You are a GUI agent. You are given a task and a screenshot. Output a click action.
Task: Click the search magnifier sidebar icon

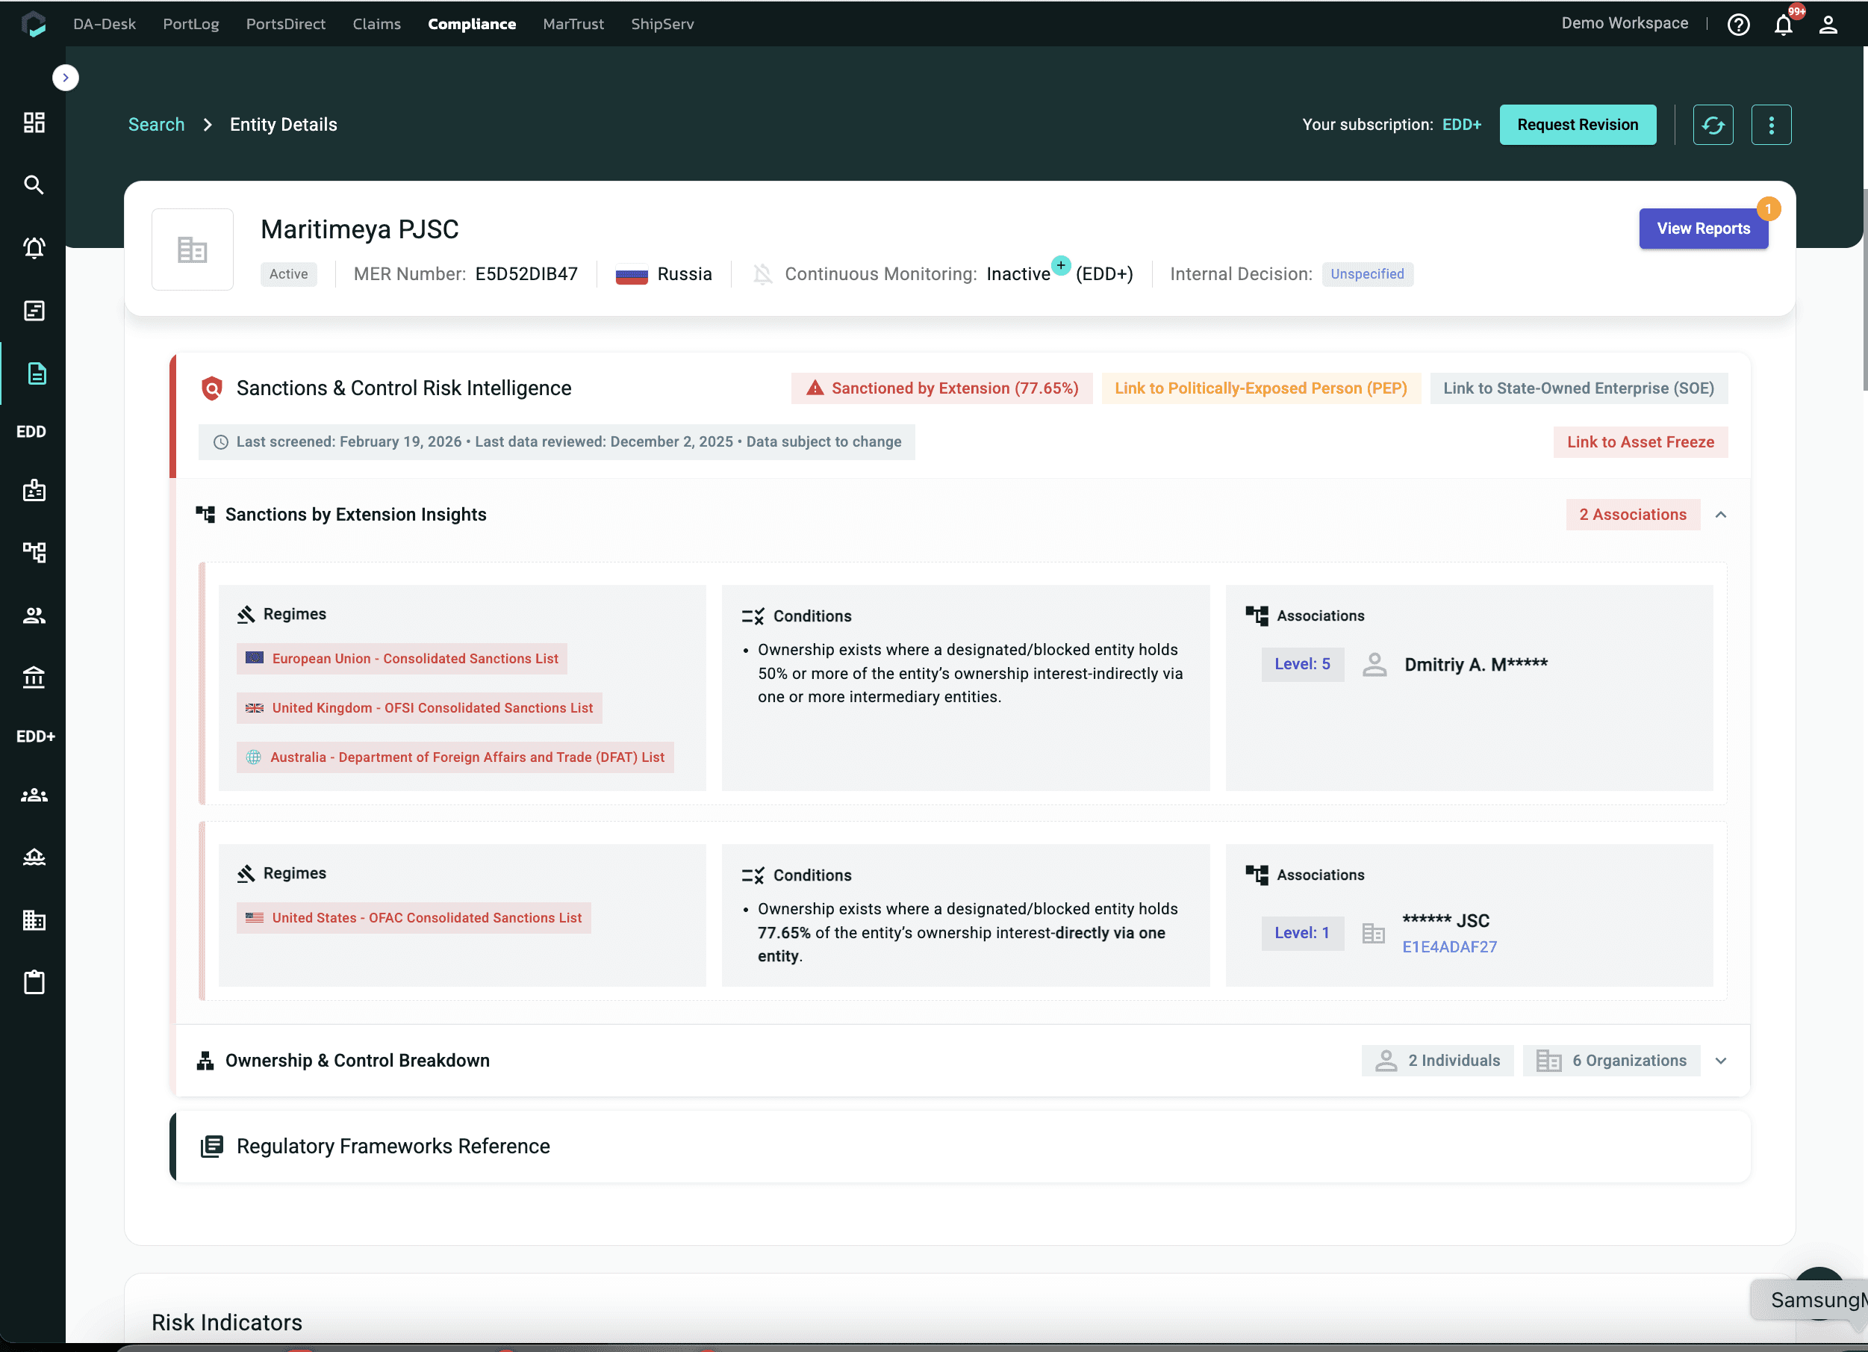[34, 184]
